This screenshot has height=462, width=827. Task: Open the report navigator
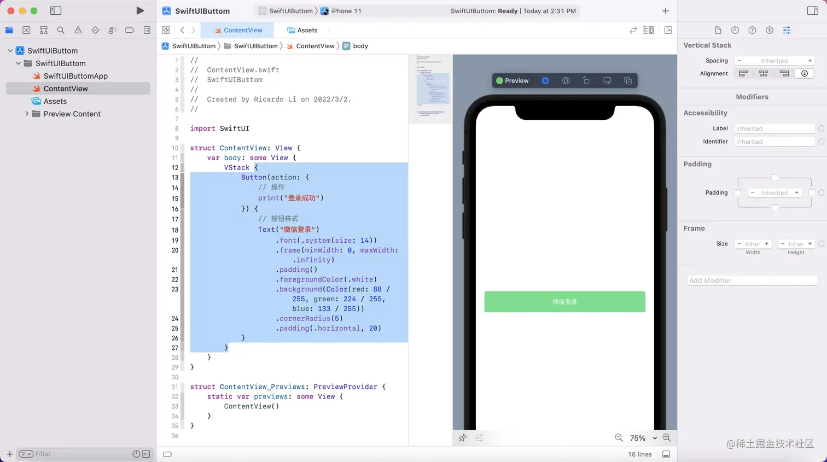point(147,30)
